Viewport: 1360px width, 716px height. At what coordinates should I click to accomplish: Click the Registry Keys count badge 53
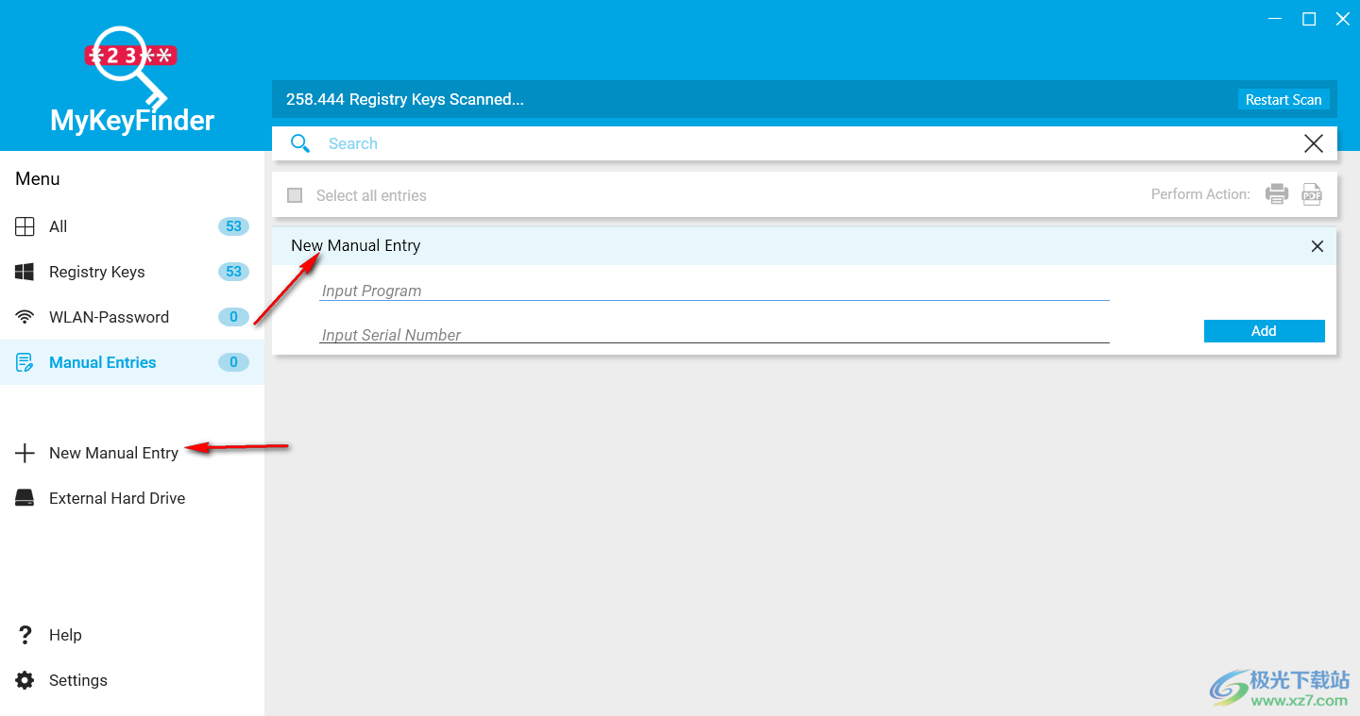pos(233,272)
